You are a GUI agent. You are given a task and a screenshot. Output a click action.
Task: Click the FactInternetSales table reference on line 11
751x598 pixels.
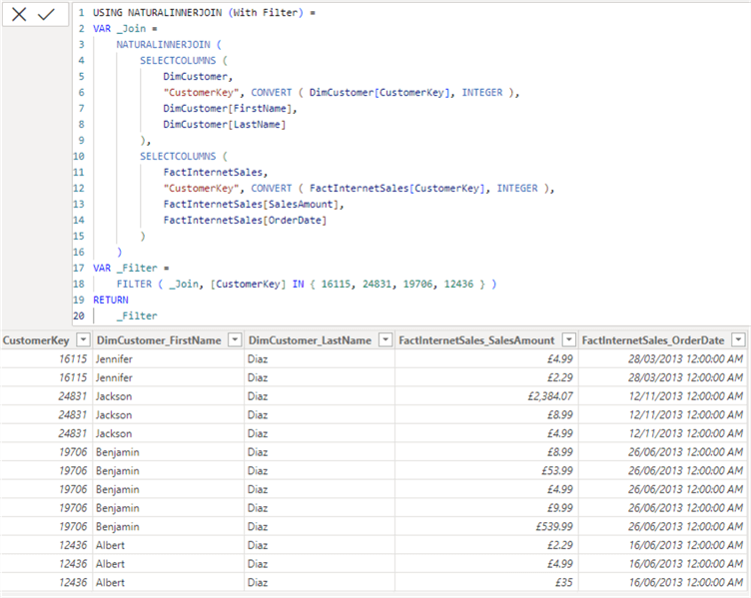coord(213,173)
